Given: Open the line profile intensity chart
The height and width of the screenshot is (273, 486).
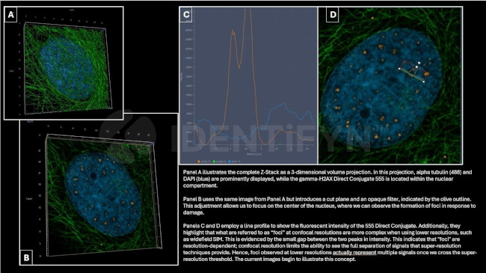Looking at the screenshot, I should click(248, 85).
